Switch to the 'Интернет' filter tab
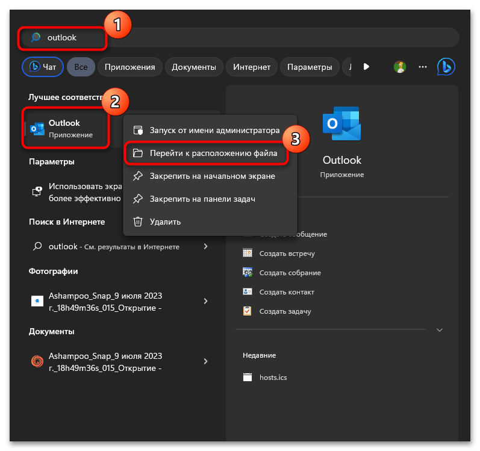This screenshot has width=480, height=451. pyautogui.click(x=252, y=67)
